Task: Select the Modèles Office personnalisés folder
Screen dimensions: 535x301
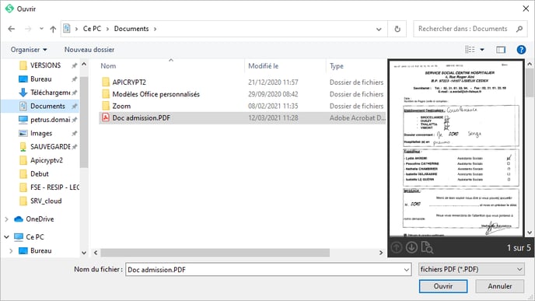Action: click(x=156, y=94)
